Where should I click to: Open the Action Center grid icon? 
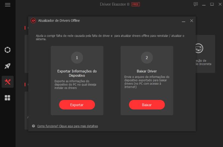8,98
